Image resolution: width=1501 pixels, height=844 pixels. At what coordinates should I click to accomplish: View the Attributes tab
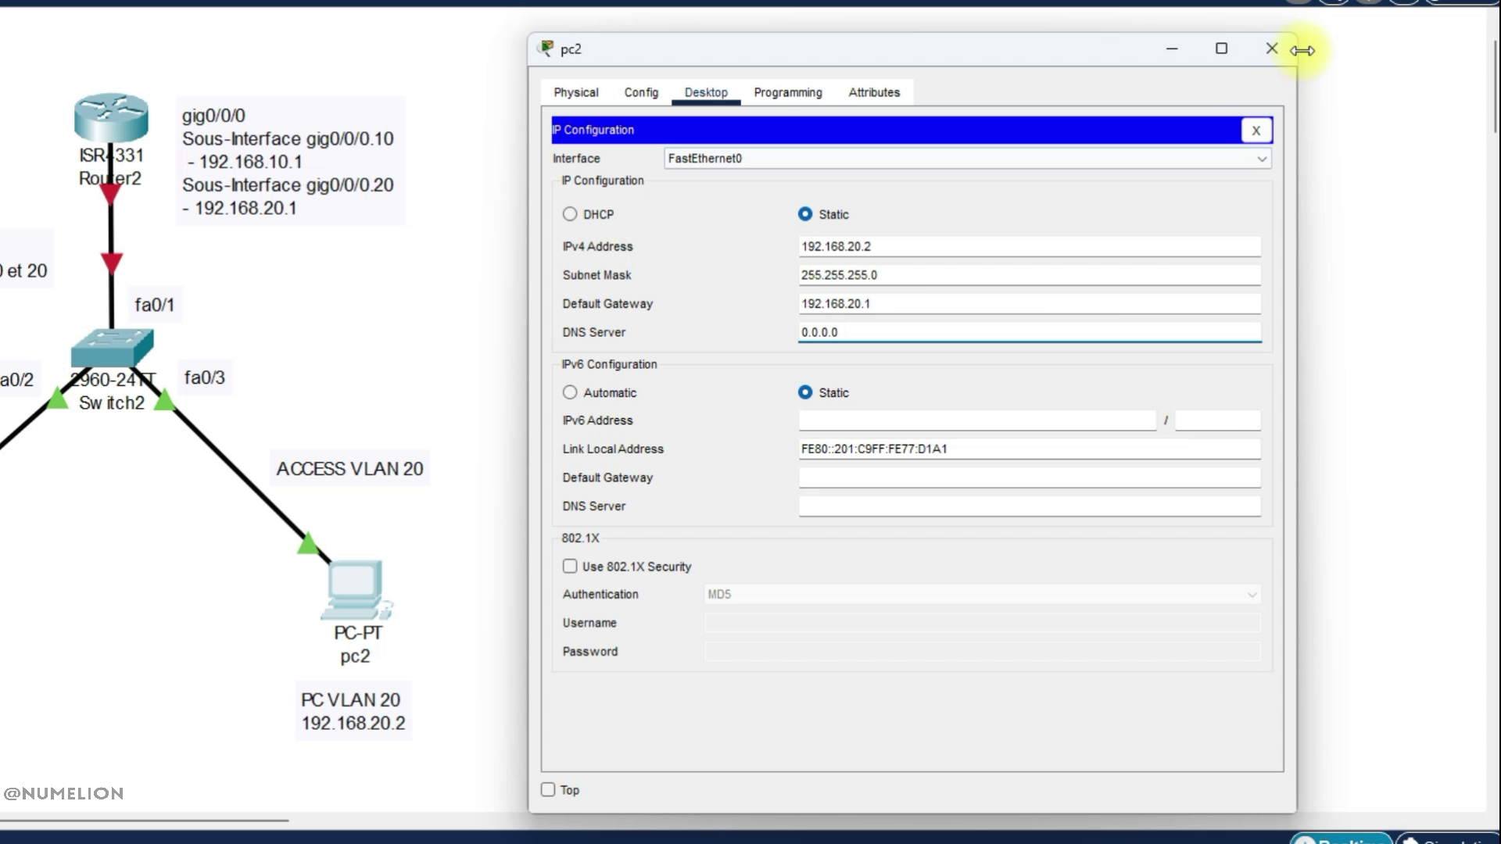coord(873,92)
